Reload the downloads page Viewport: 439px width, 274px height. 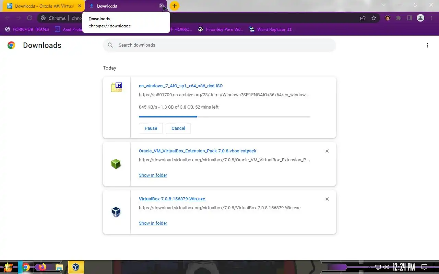tap(29, 18)
